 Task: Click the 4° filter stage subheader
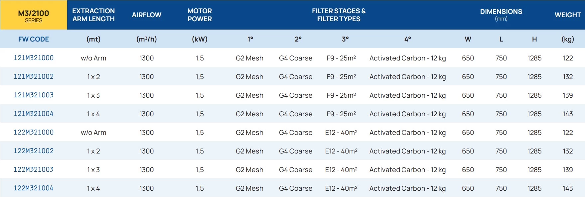pyautogui.click(x=407, y=39)
